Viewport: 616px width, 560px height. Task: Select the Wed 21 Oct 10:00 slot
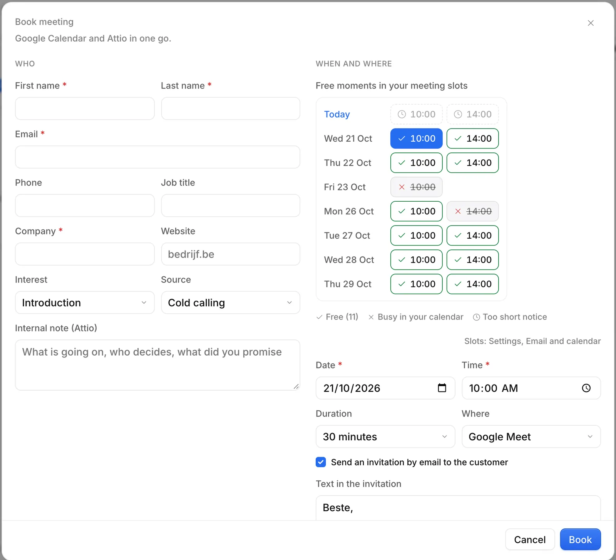pyautogui.click(x=417, y=139)
